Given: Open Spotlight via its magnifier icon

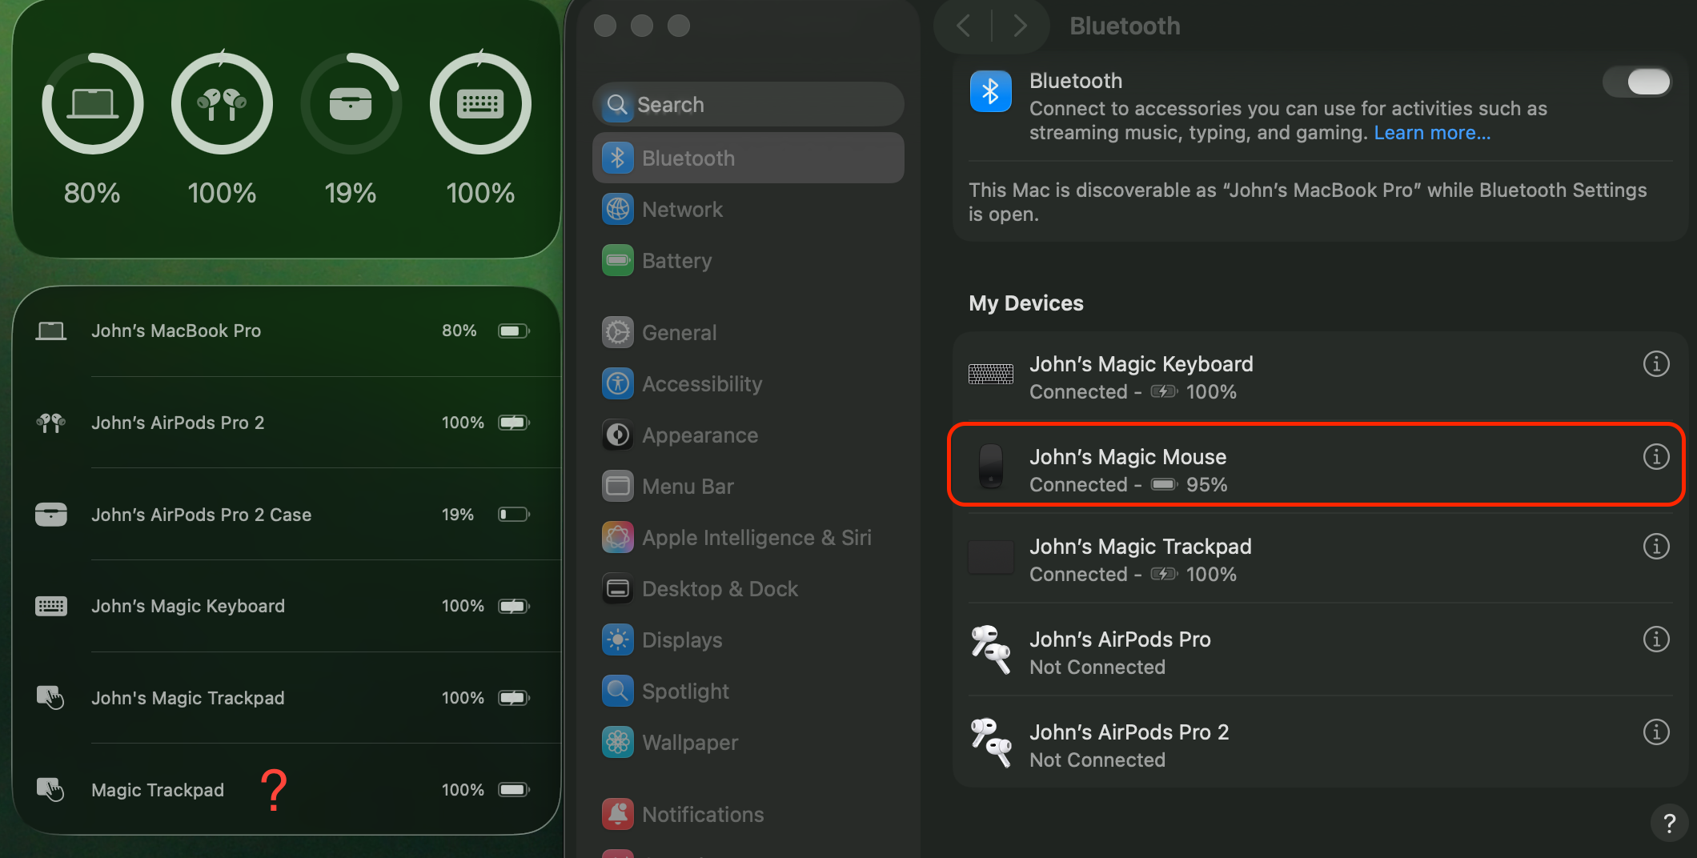Looking at the screenshot, I should pos(617,691).
